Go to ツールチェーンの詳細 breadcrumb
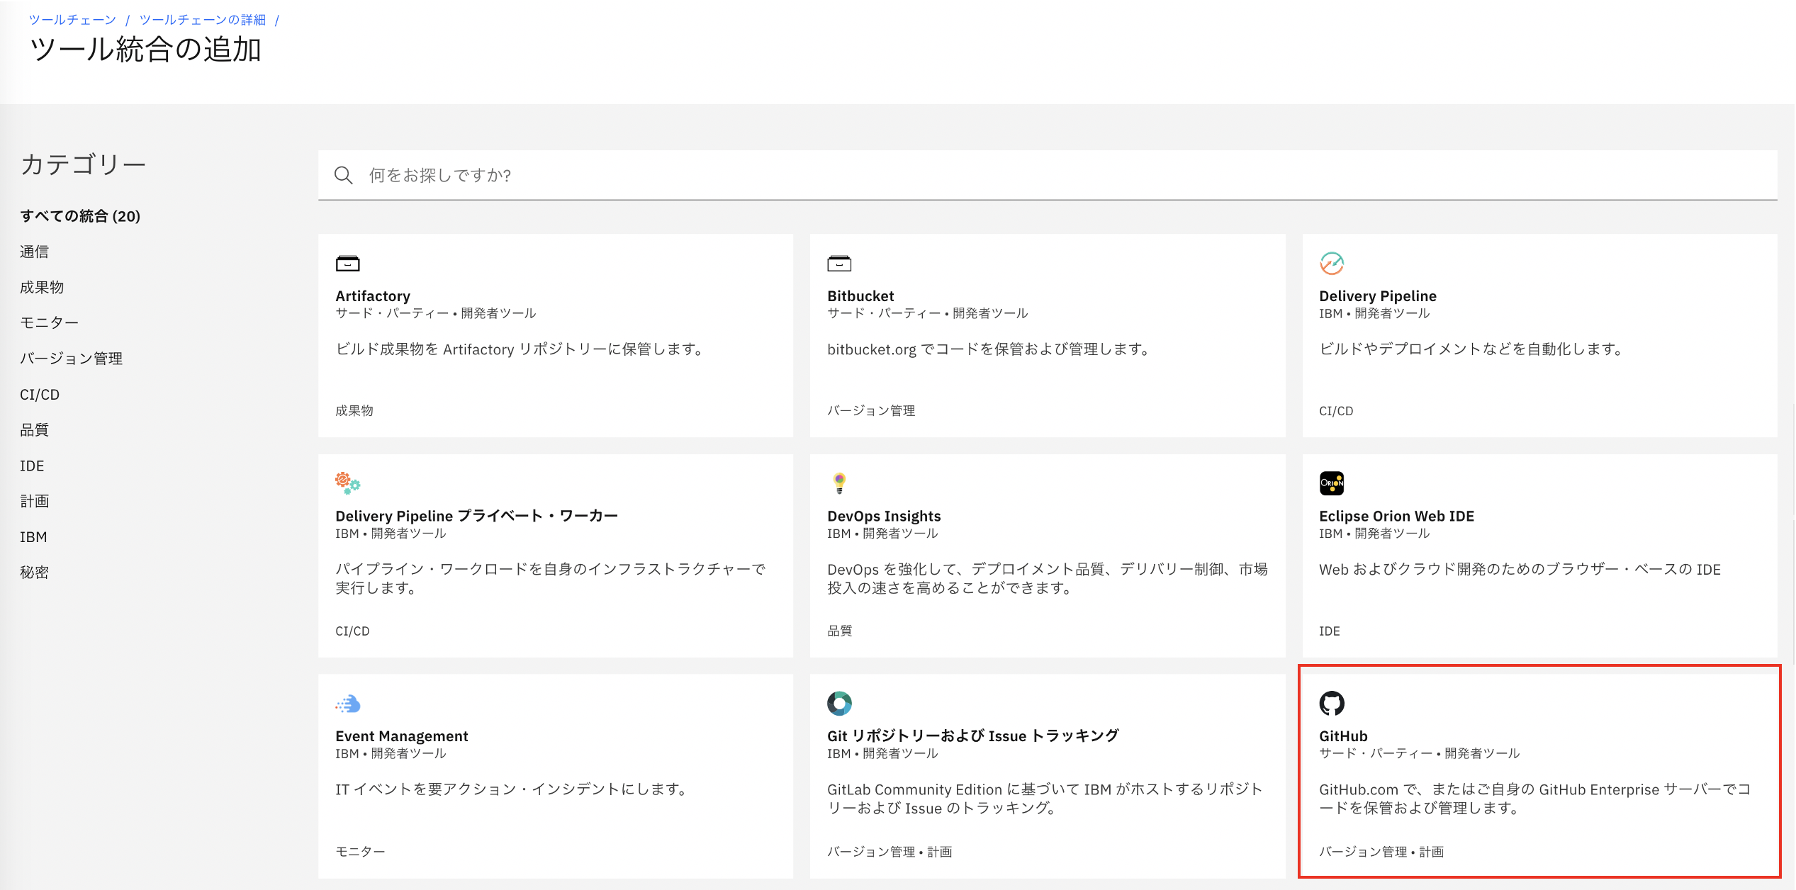 (203, 20)
